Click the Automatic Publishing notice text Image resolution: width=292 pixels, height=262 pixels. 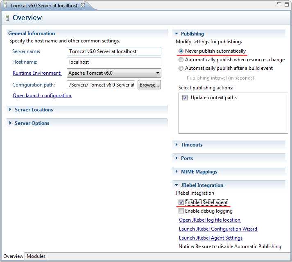point(230,246)
